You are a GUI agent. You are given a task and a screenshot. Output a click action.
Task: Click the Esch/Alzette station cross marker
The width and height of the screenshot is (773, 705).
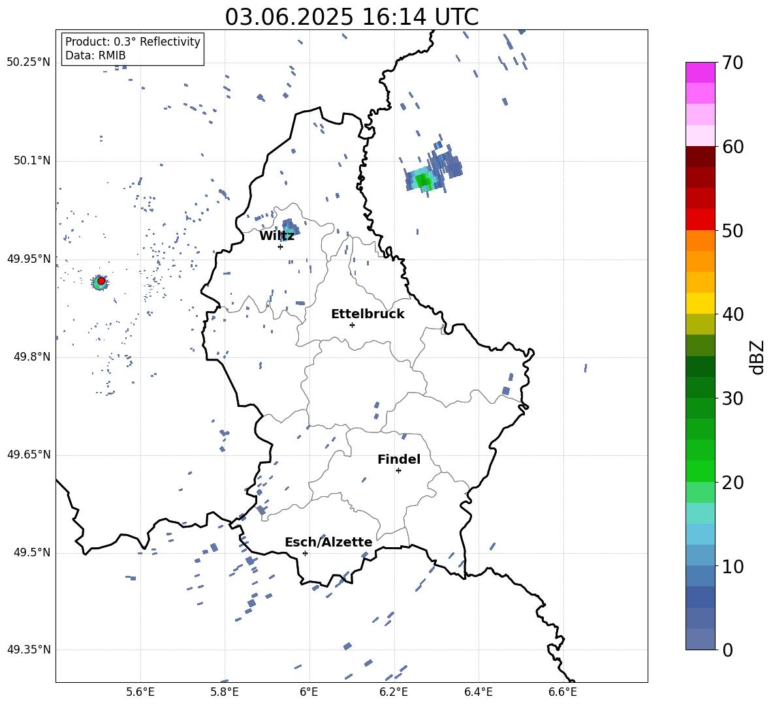pyautogui.click(x=305, y=553)
